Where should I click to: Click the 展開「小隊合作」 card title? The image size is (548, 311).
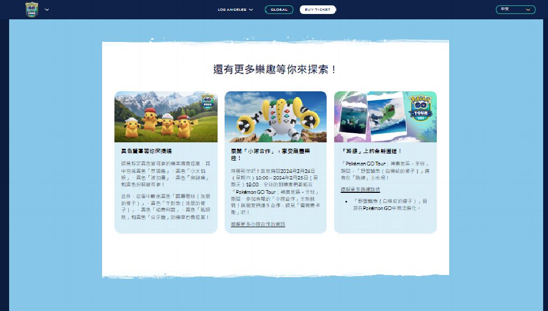tap(270, 155)
